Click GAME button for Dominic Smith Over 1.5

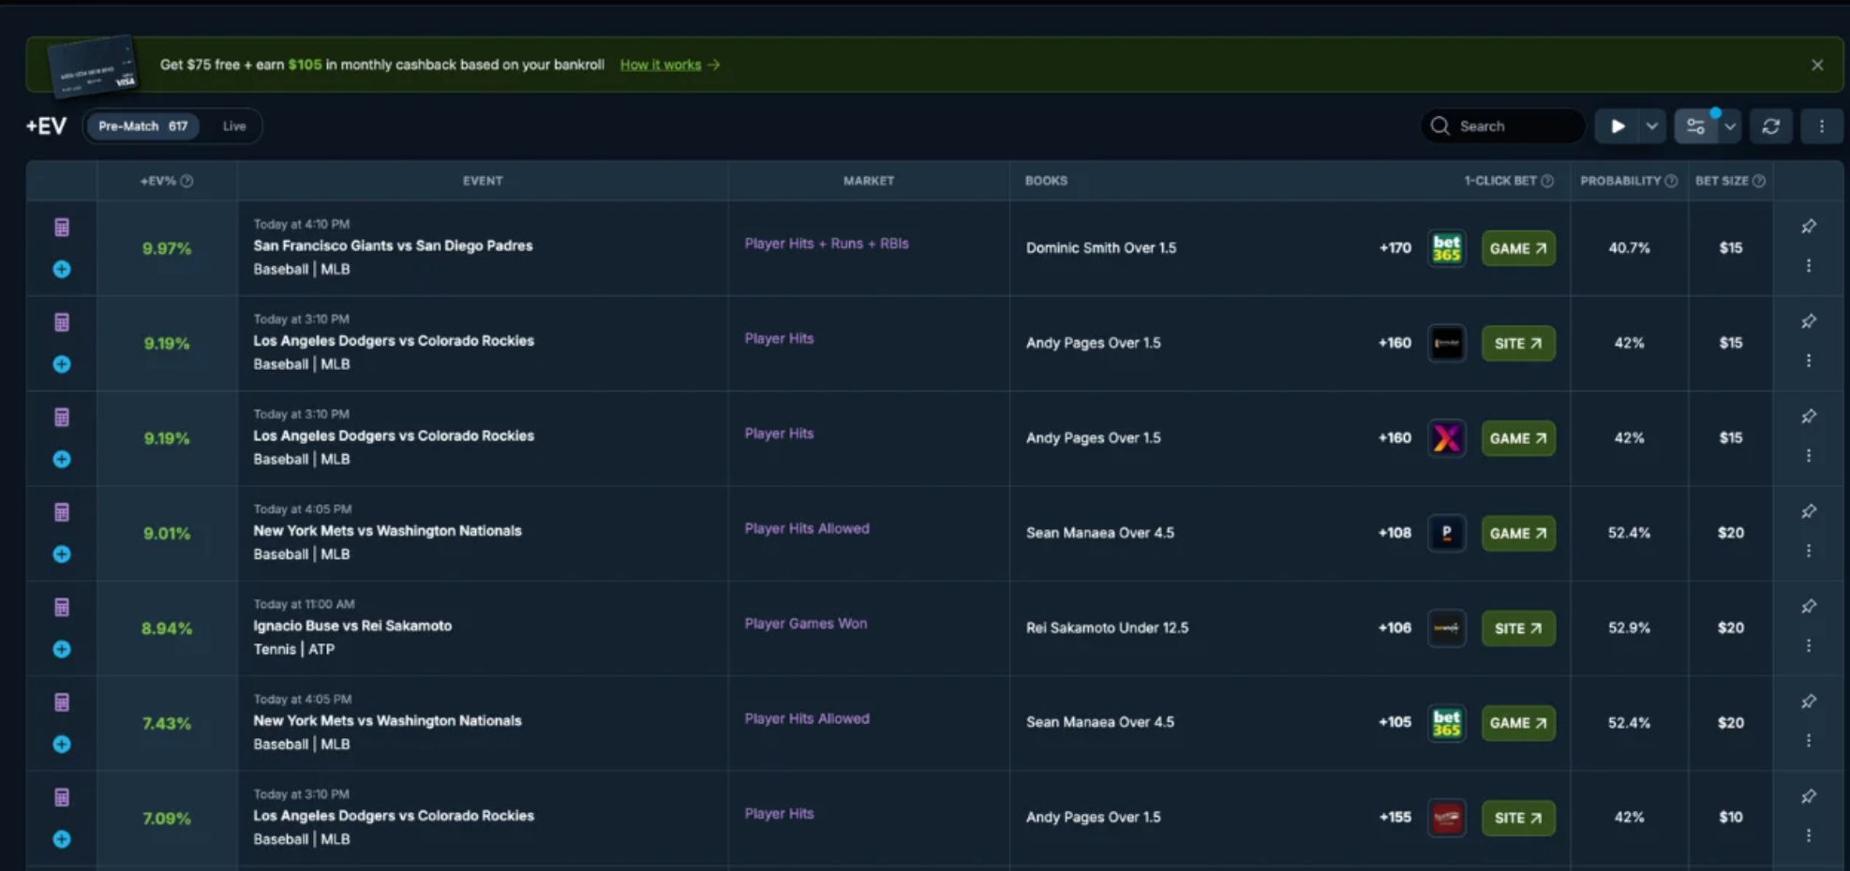[x=1518, y=248]
